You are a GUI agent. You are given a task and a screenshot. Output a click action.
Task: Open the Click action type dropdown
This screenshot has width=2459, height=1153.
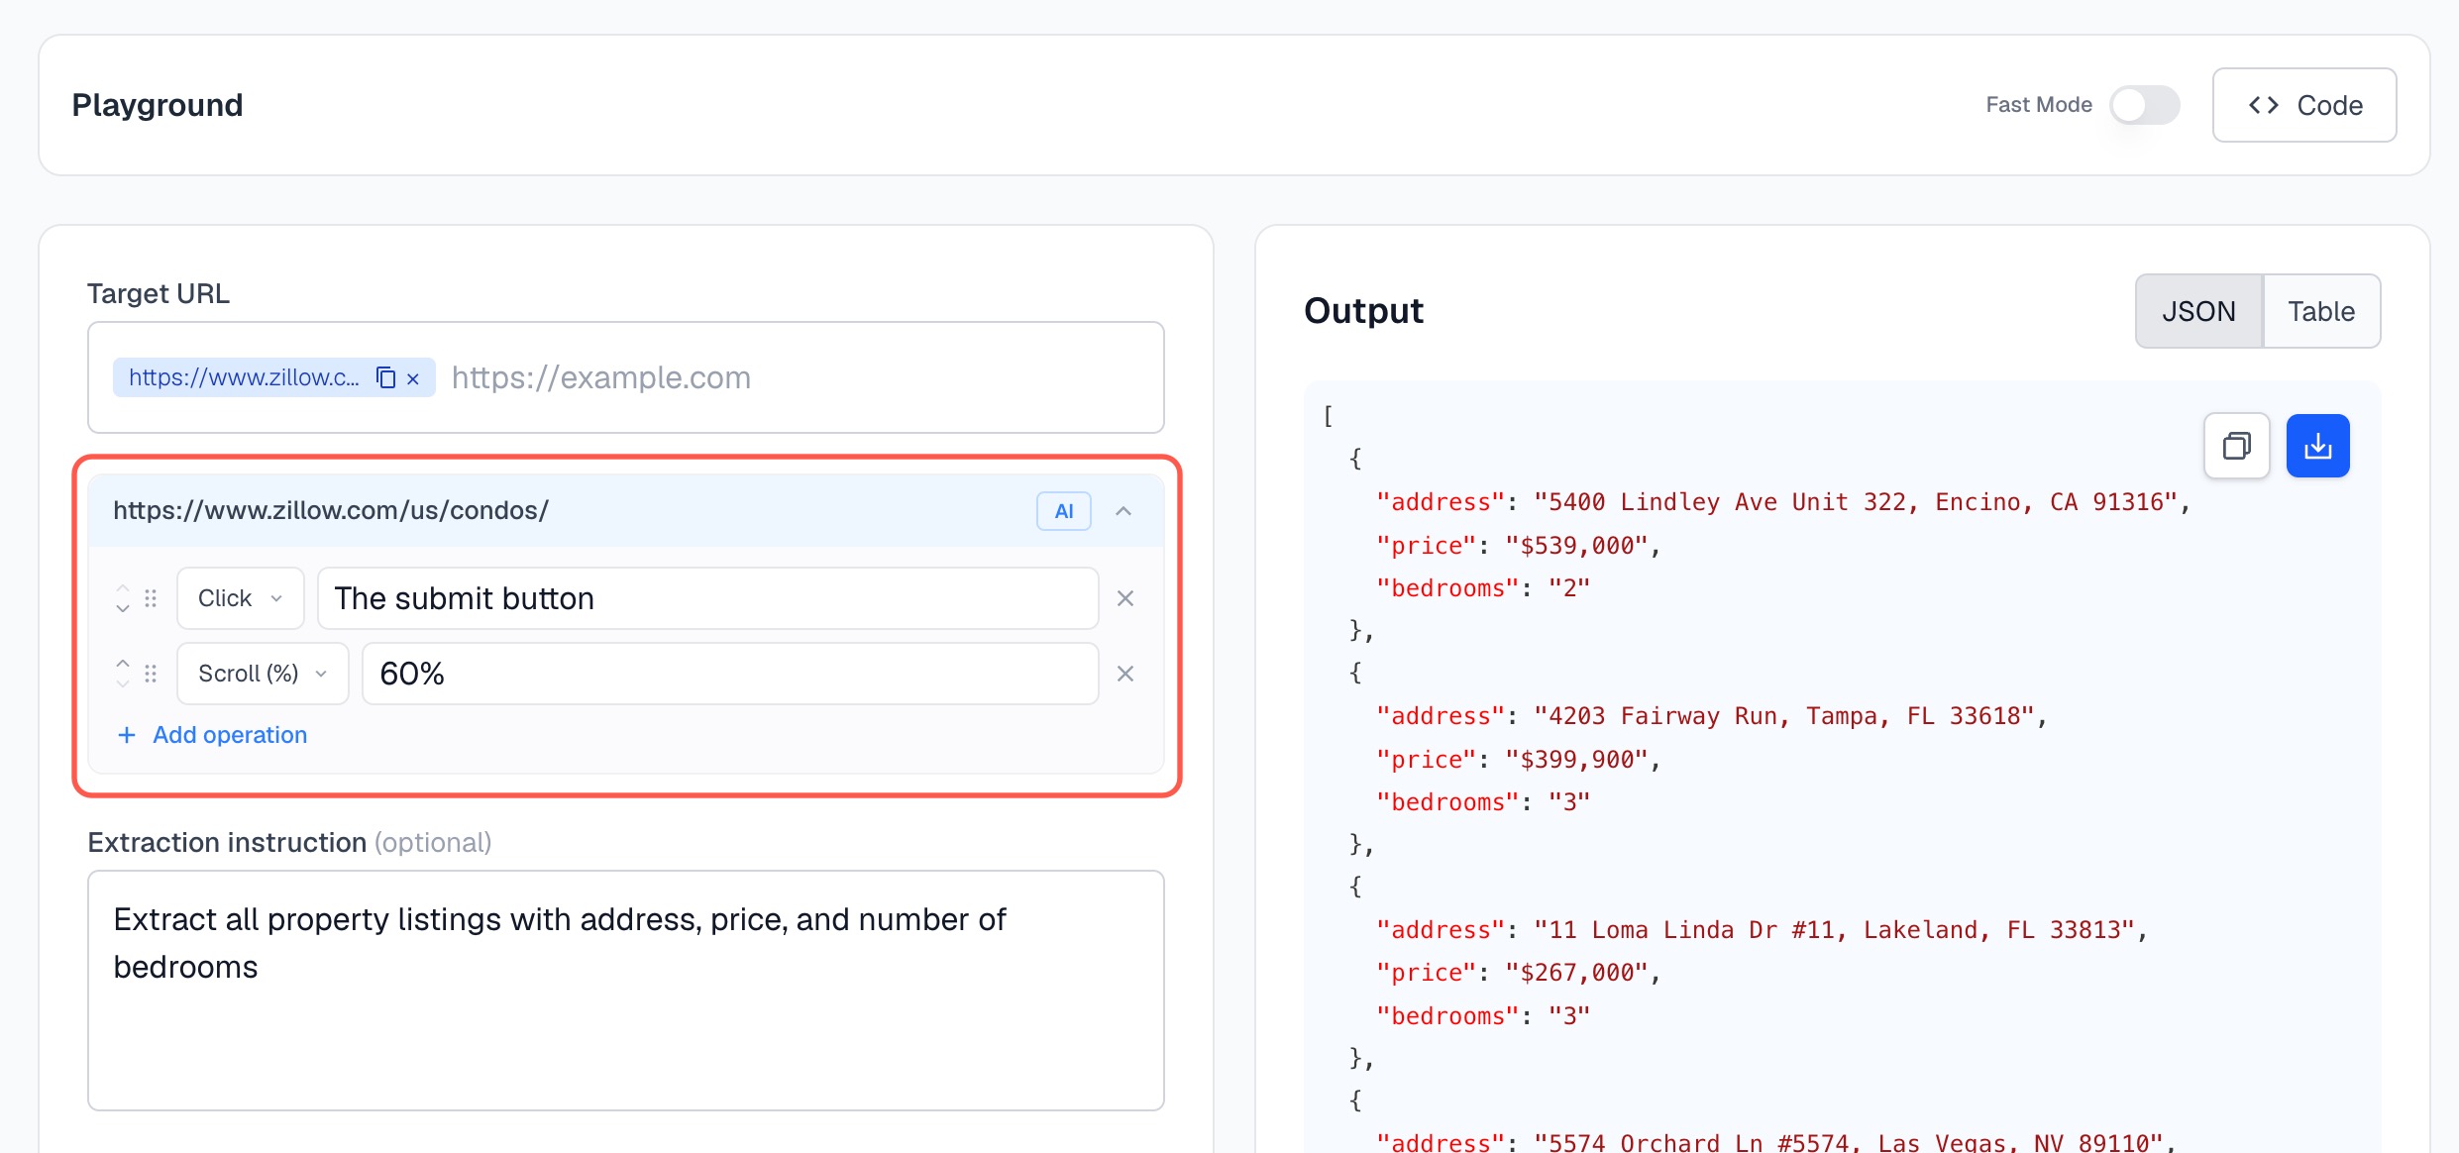pos(241,598)
